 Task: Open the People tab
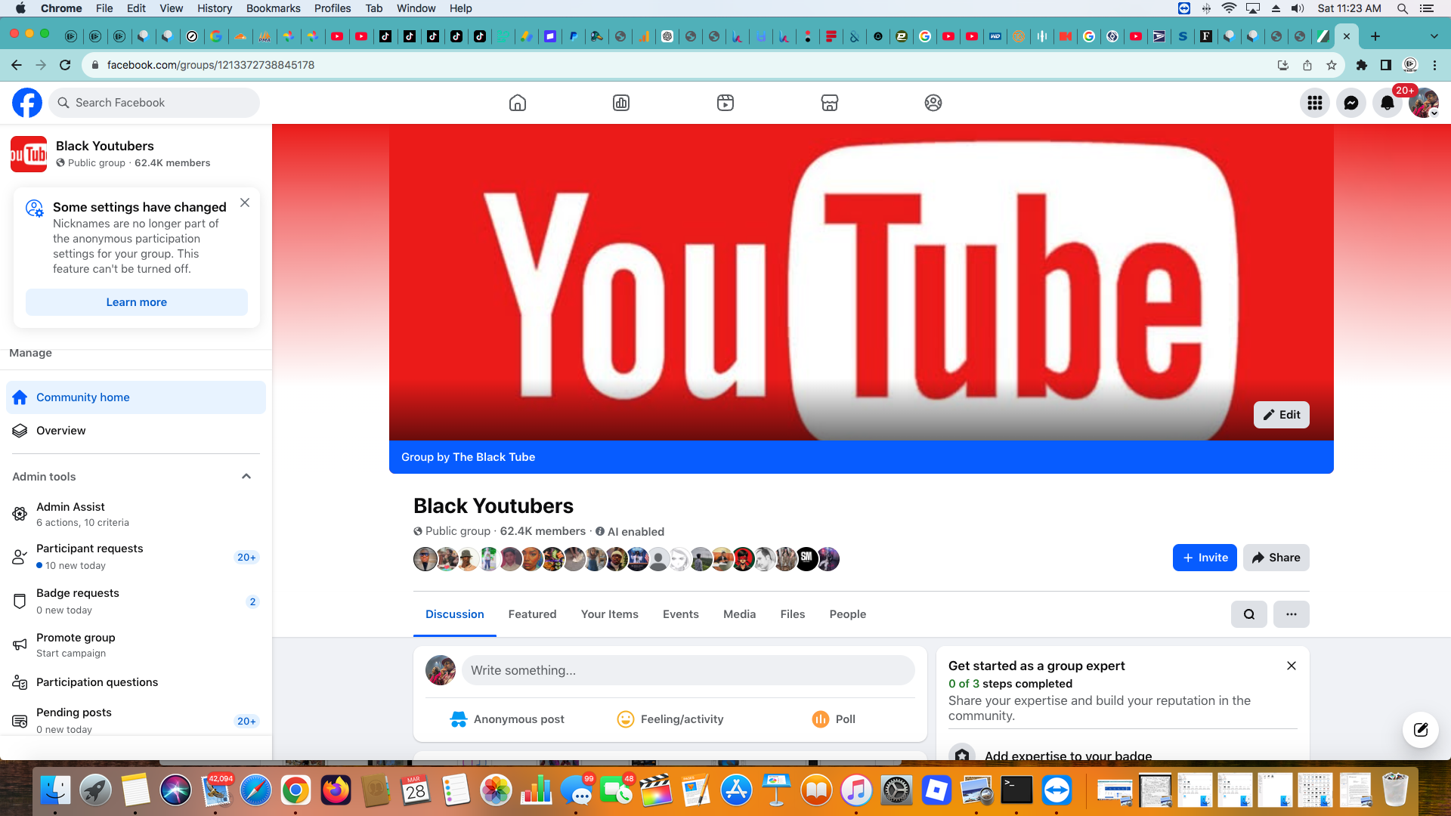847,614
